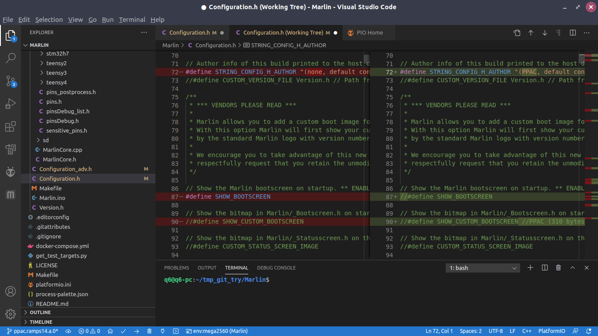
Task: Open the File menu
Action: tap(8, 20)
